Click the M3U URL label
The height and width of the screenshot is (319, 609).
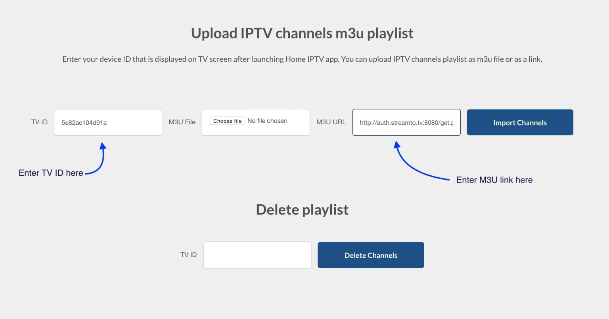click(x=331, y=122)
